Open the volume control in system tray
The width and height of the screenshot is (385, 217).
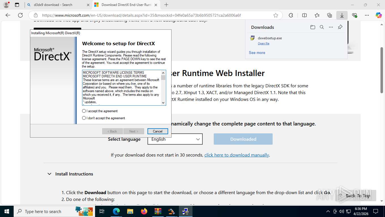341,211
